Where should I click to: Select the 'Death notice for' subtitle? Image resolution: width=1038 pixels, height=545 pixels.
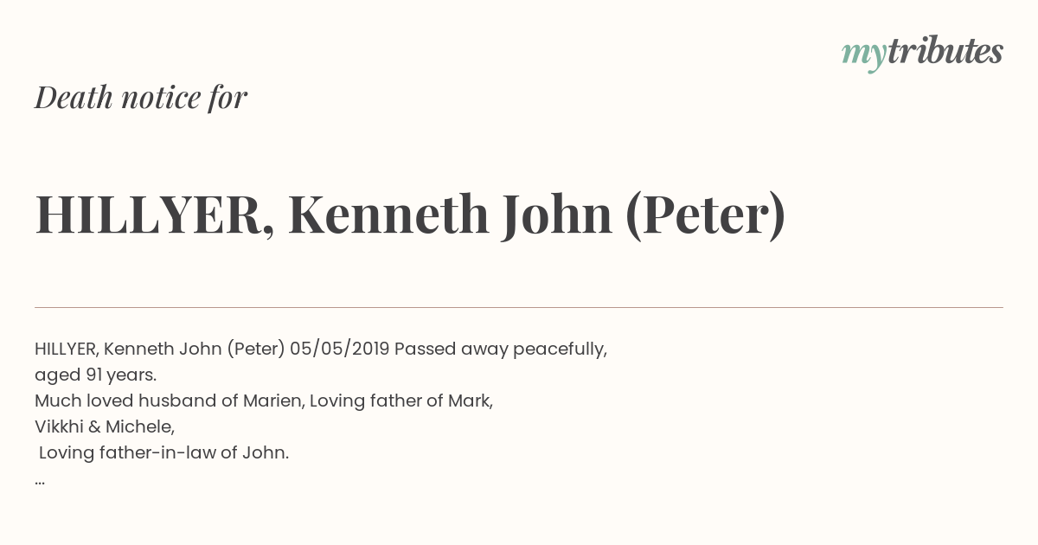(x=141, y=98)
